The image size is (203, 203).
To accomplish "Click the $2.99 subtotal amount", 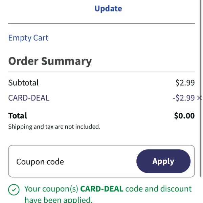I will pos(185,83).
